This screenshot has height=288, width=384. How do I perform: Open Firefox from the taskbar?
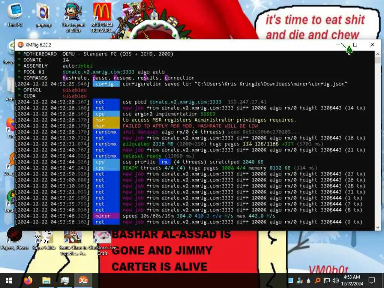(28, 280)
